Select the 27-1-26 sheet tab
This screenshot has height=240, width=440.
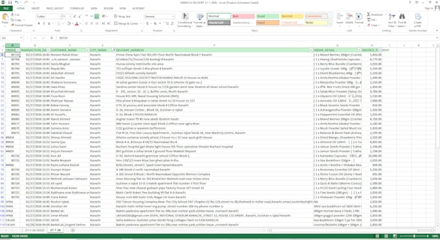coord(55,230)
